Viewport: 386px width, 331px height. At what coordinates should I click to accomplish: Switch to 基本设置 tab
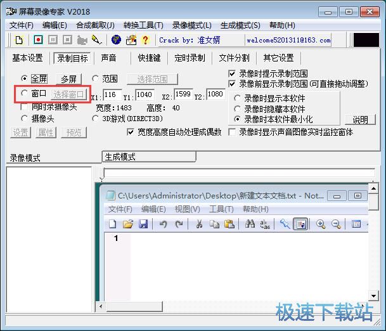[x=28, y=58]
